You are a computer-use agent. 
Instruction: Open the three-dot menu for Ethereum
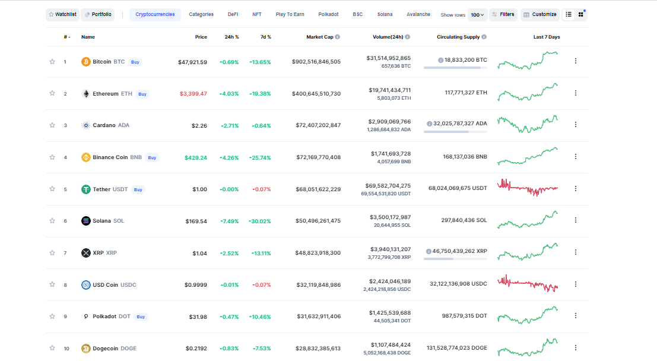575,93
